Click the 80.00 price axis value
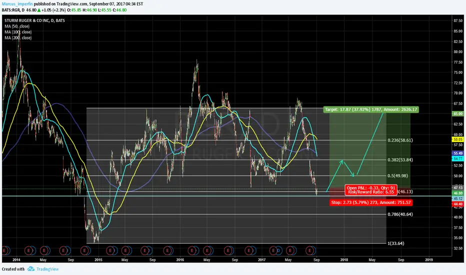 tap(458, 51)
